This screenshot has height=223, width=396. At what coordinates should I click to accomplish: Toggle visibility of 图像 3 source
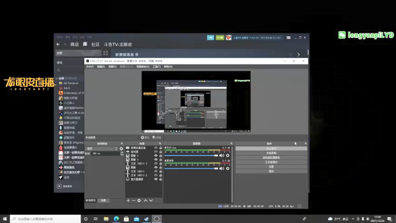tap(156, 156)
